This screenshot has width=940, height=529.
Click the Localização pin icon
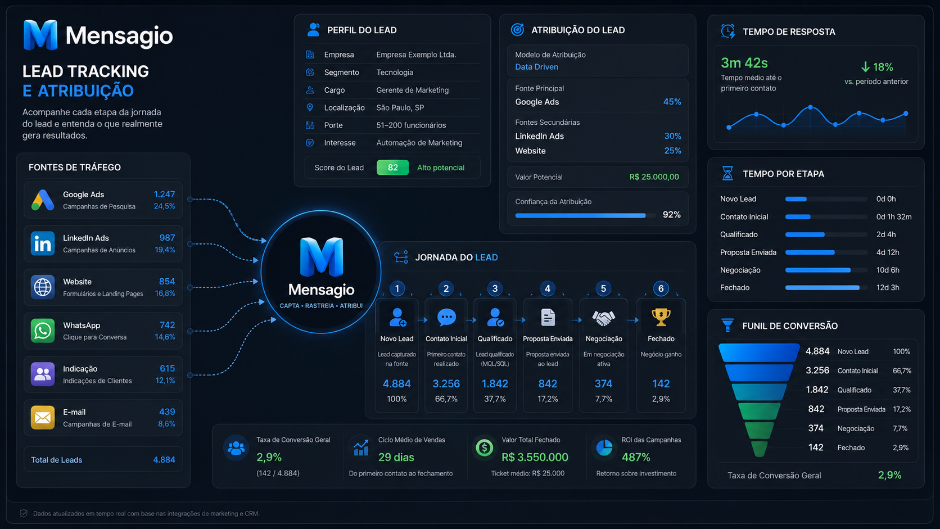310,107
